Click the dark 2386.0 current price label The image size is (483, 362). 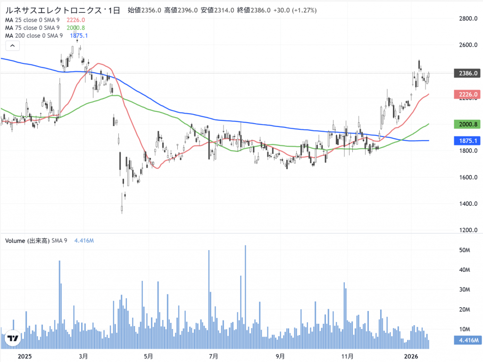[466, 73]
